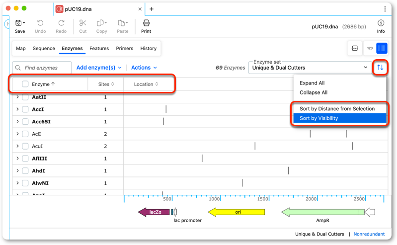The image size is (397, 245).
Task: Open the Primers tab
Action: [125, 48]
